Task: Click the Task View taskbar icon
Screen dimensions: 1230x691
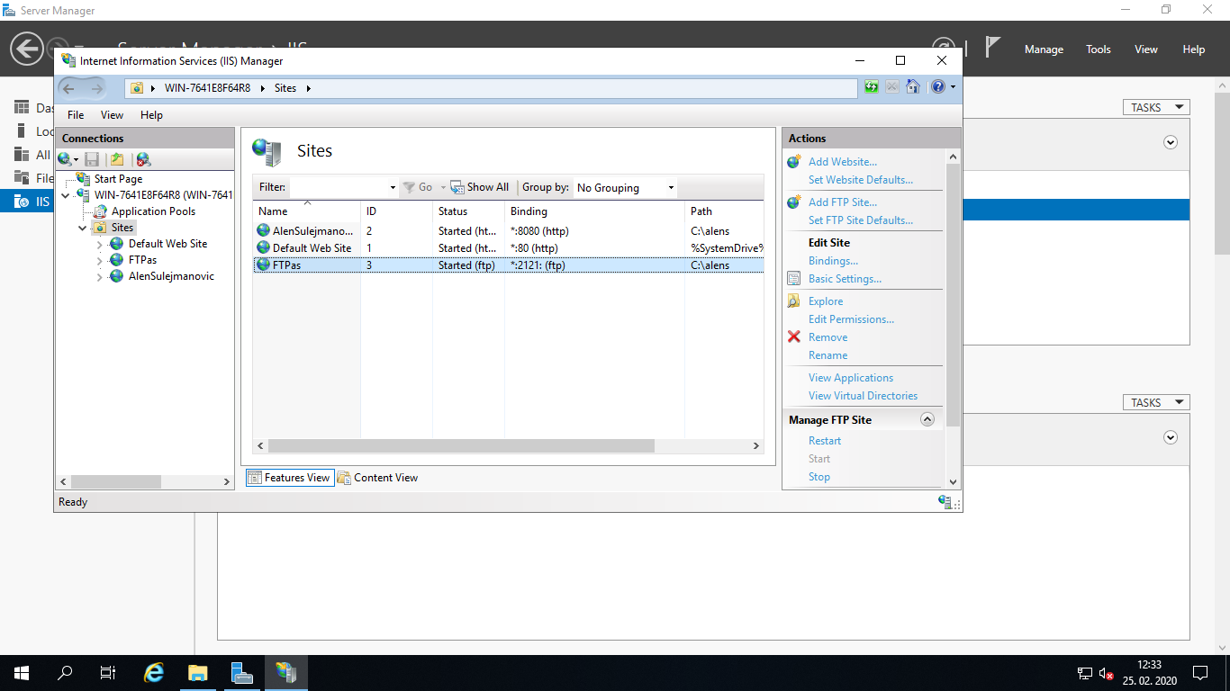Action: tap(108, 673)
